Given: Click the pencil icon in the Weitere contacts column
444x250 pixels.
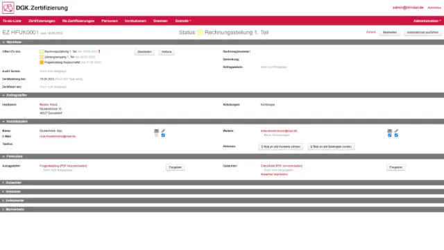Looking at the screenshot, I should 396,131.
